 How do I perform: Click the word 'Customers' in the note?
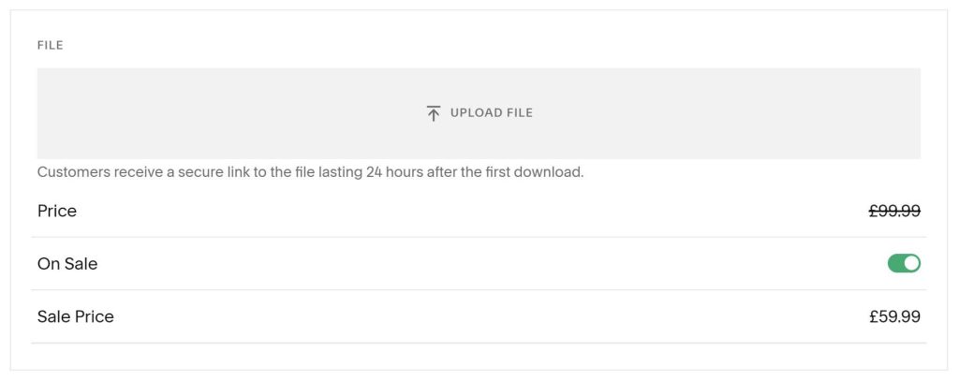pos(74,172)
